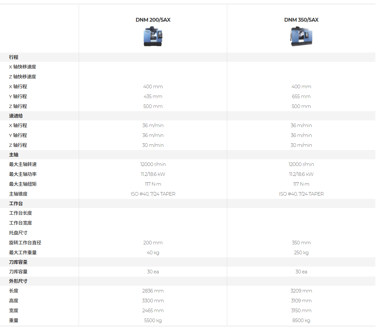Image resolution: width=376 pixels, height=331 pixels.
Task: Click the 3209 mm length value
Action: [x=301, y=291]
